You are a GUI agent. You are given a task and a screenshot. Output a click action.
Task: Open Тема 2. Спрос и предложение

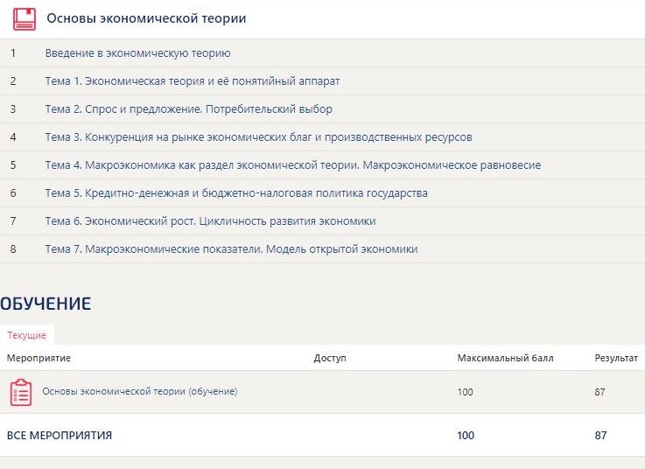[188, 109]
